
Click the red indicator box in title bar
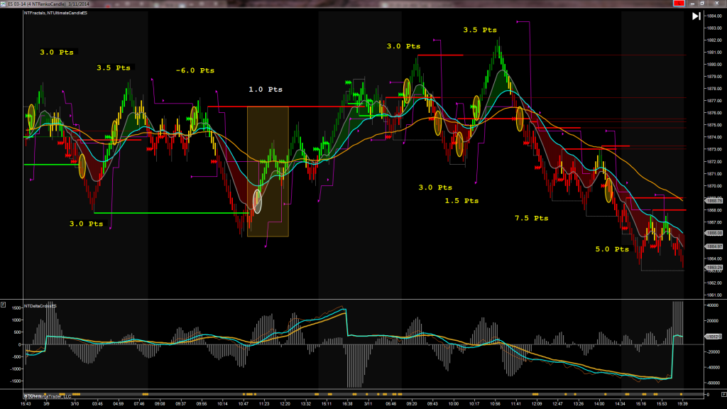[x=677, y=4]
